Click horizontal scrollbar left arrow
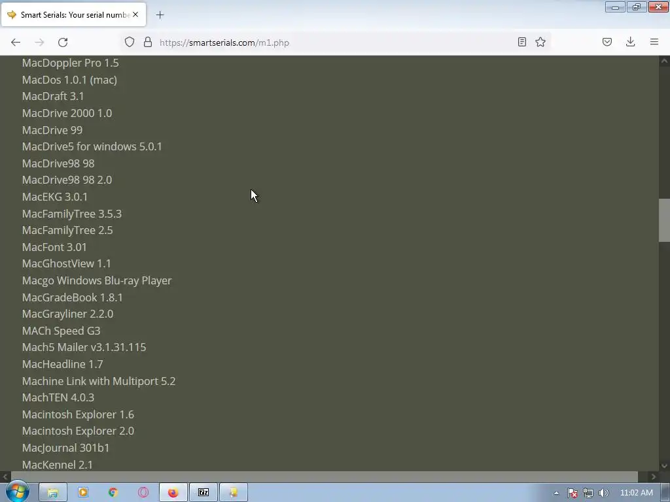Image resolution: width=670 pixels, height=502 pixels. click(x=5, y=477)
